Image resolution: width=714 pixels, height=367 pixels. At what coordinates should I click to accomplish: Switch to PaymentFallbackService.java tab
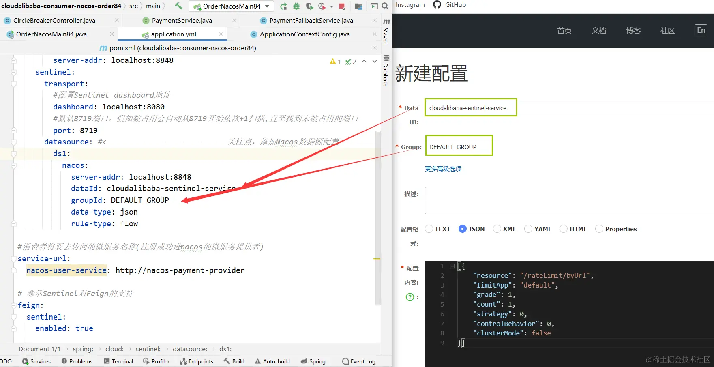(311, 20)
